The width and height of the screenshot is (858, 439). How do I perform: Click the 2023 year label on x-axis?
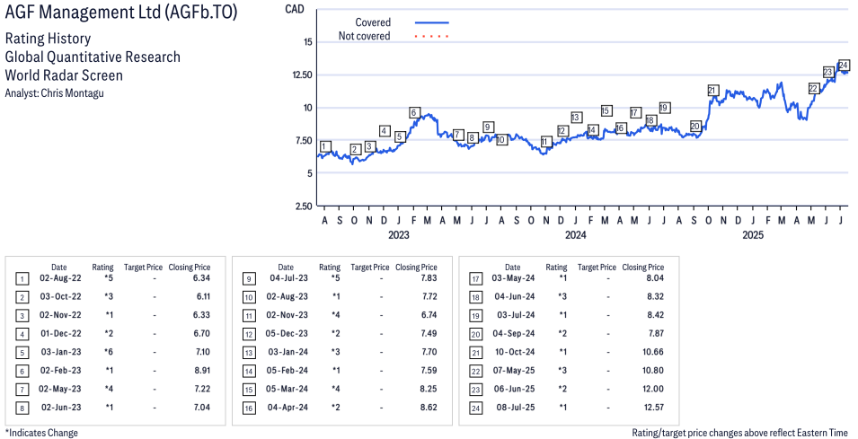398,235
